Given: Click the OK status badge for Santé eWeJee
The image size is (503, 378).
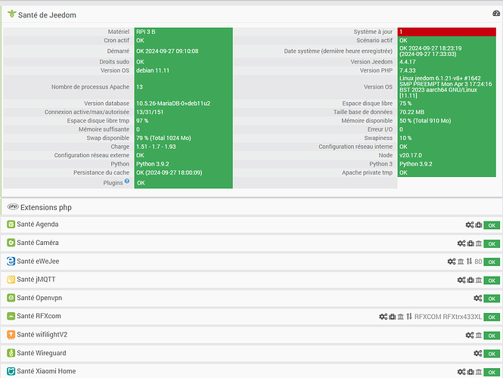Looking at the screenshot, I should (492, 262).
